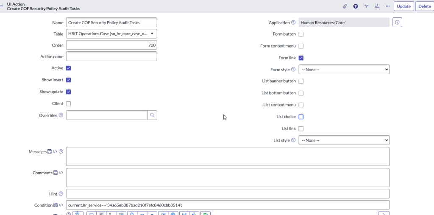This screenshot has width=434, height=215.
Task: Click the save icon next to Messages
Action: tap(50, 151)
